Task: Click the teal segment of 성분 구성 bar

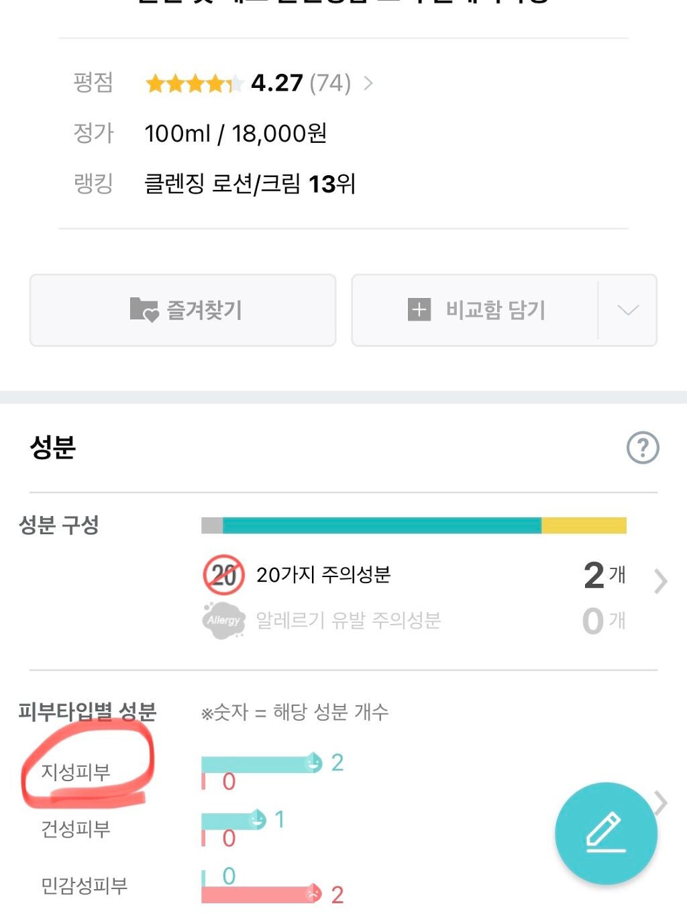Action: [381, 525]
